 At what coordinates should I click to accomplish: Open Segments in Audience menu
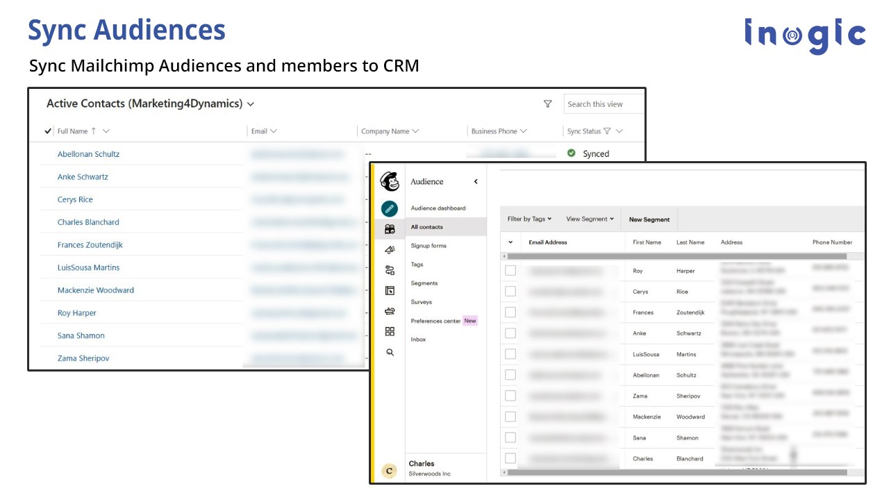click(424, 283)
